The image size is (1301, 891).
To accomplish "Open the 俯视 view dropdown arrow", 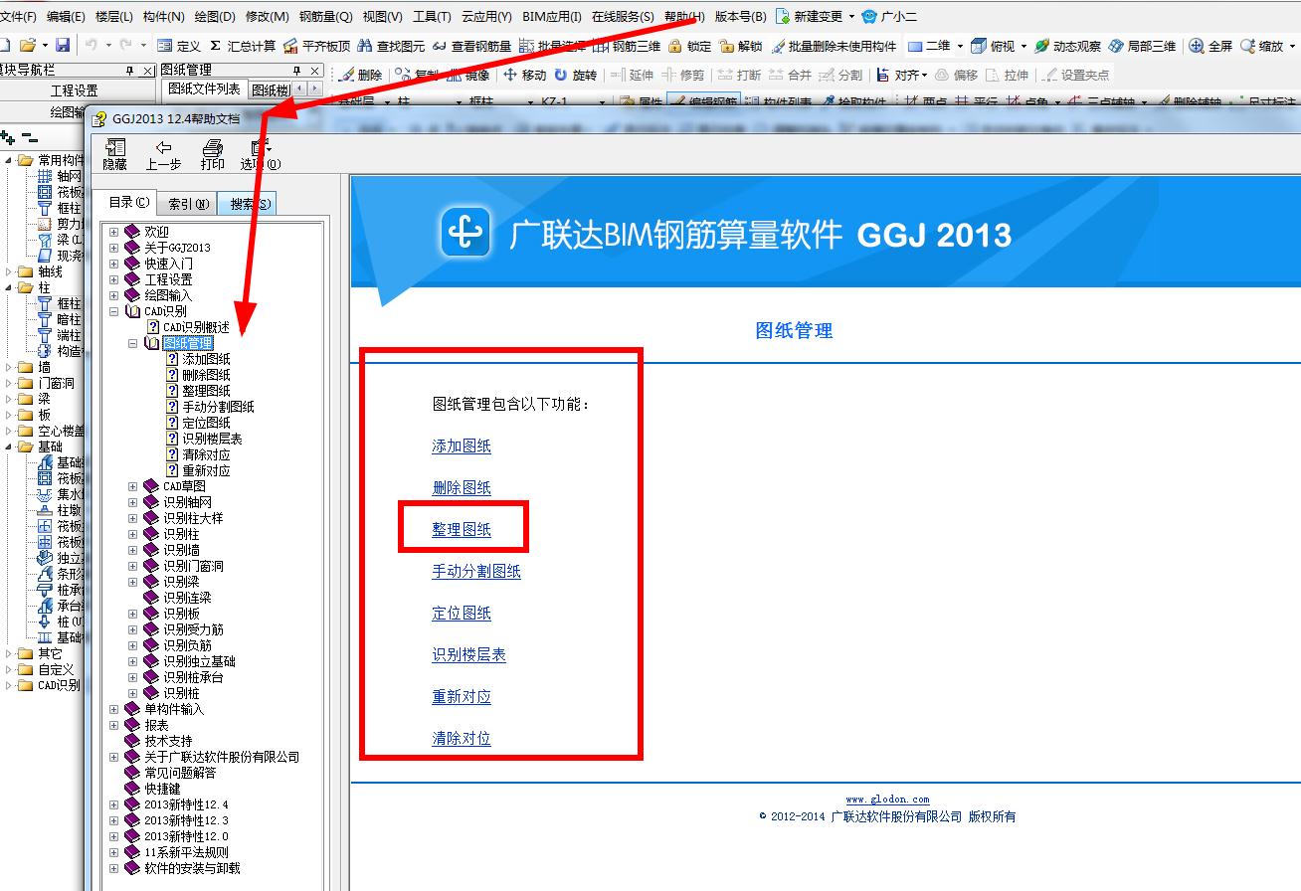I will (1022, 46).
